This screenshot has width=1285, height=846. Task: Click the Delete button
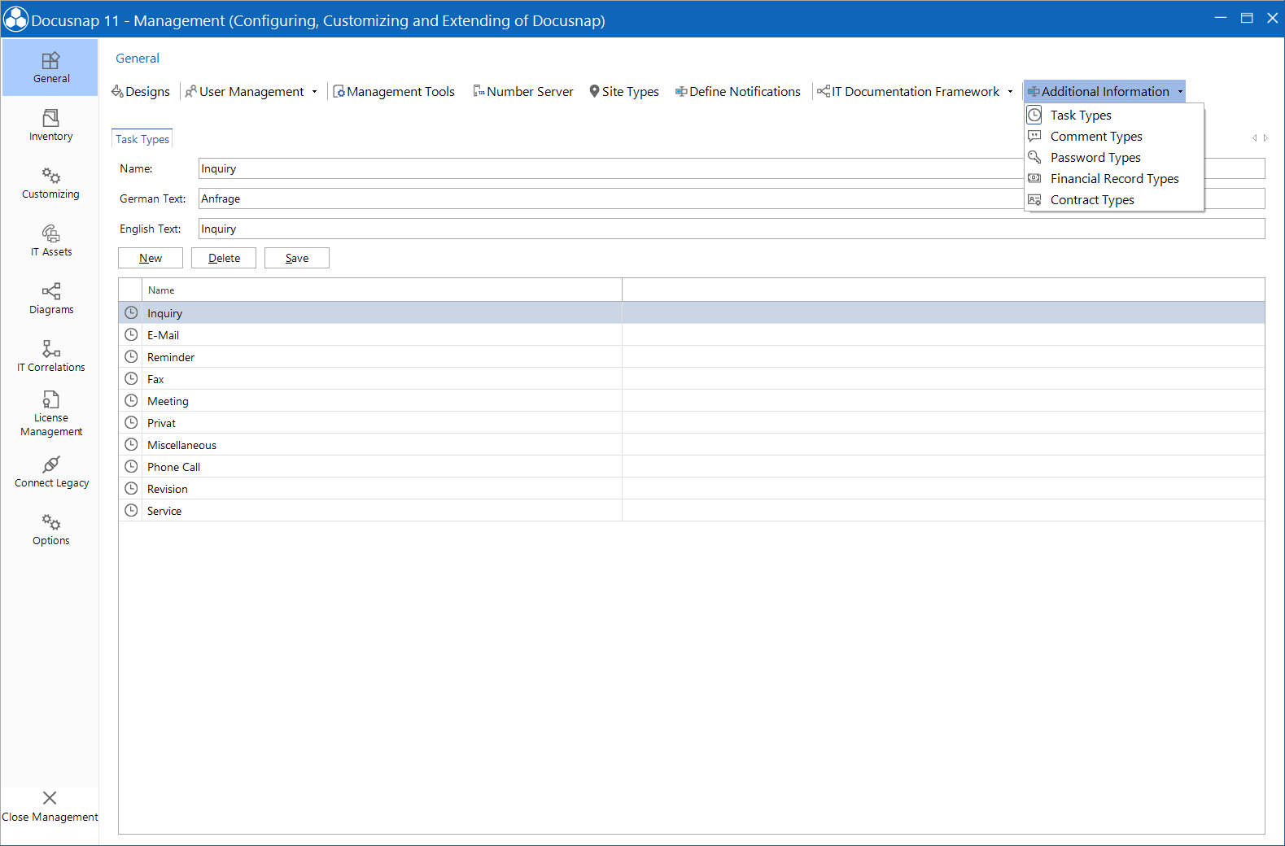pos(224,258)
